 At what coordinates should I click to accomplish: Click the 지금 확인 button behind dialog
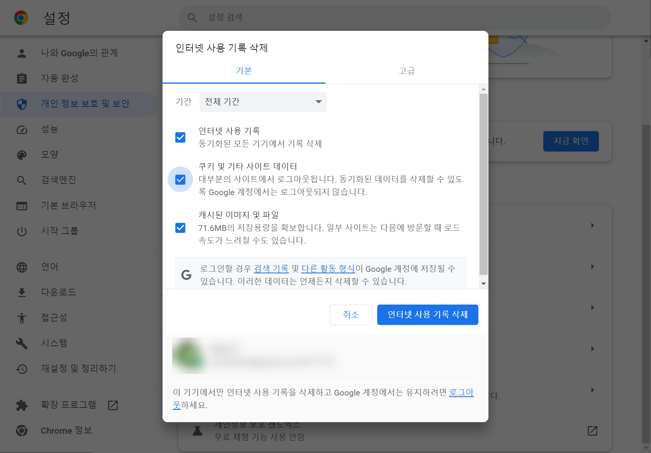click(571, 141)
